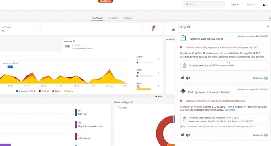Click the whitelist vulnerability building icon
The image size is (271, 146).
[184, 38]
